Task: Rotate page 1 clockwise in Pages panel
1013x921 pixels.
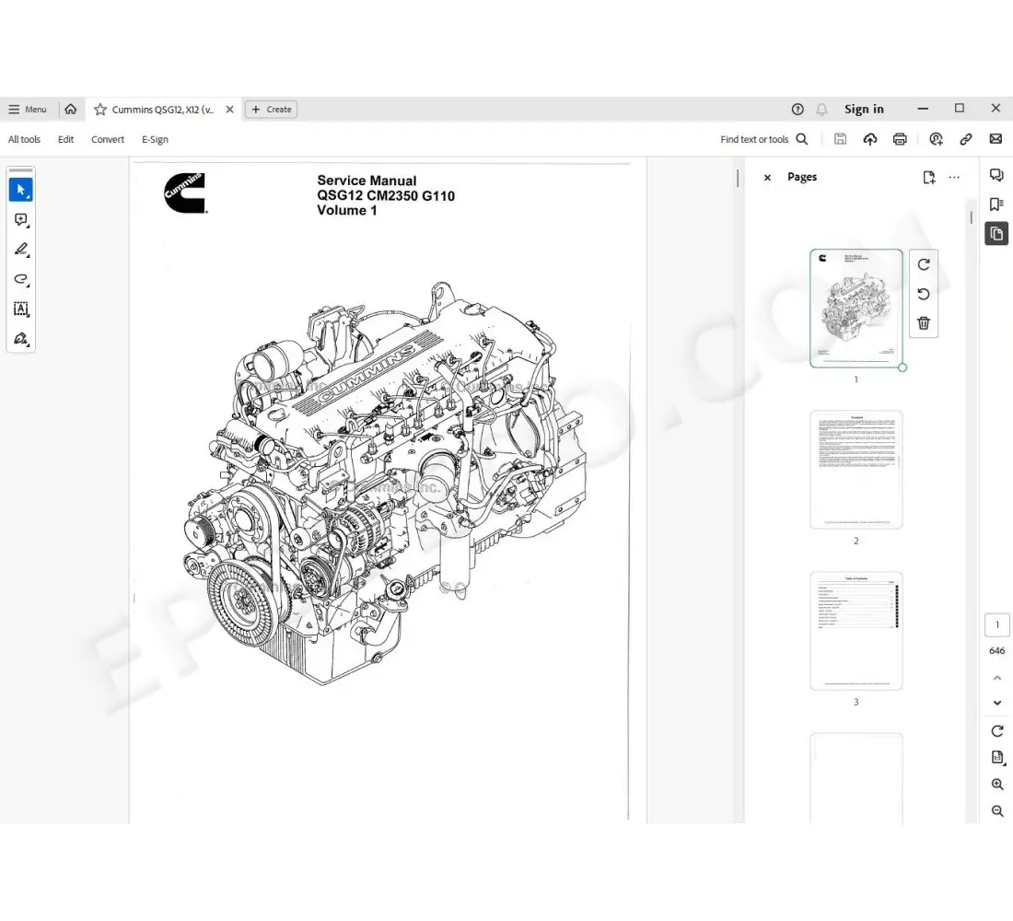Action: (924, 264)
